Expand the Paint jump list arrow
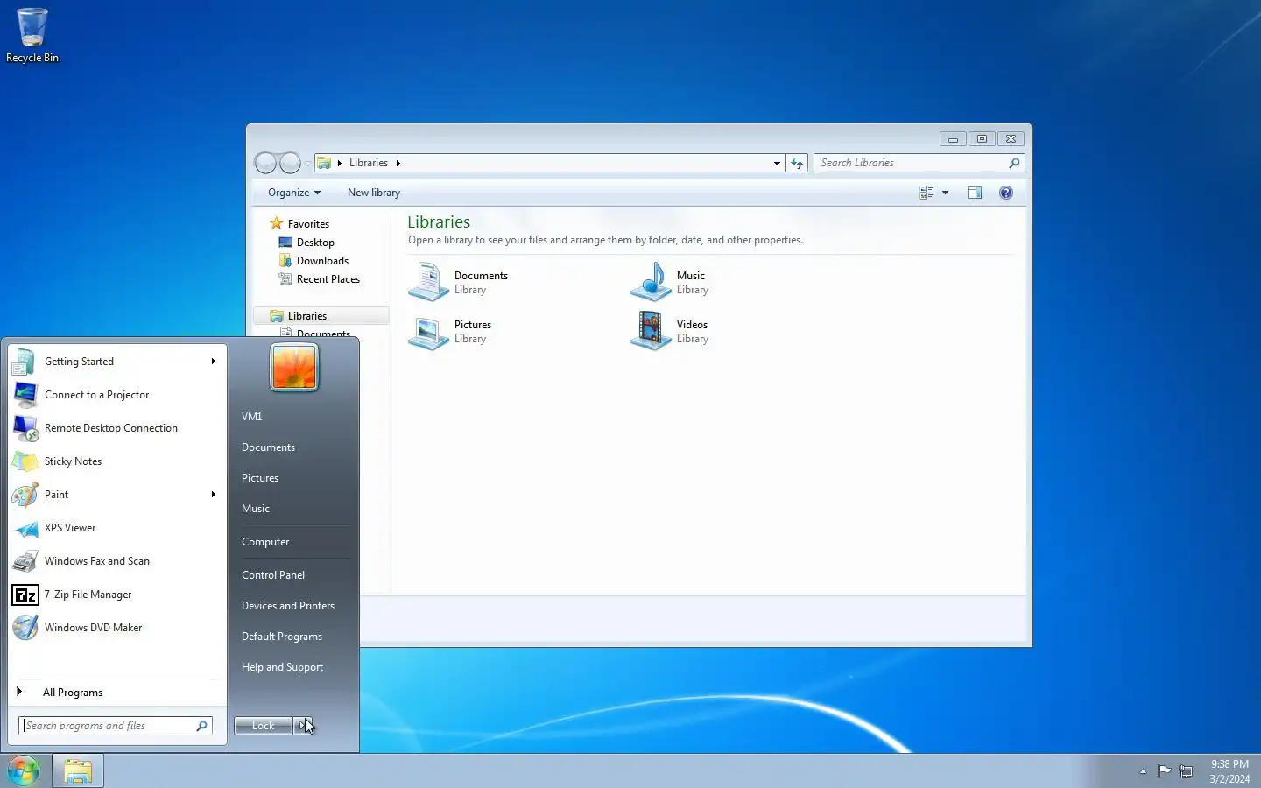The width and height of the screenshot is (1261, 788). 213,495
